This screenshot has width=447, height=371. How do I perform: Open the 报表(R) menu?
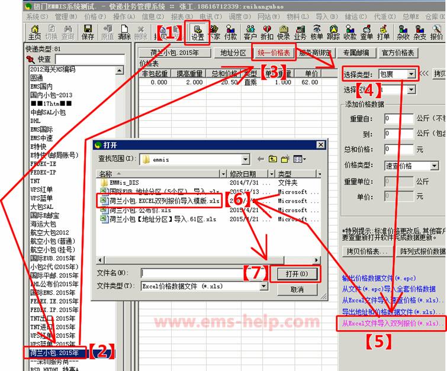[182, 17]
